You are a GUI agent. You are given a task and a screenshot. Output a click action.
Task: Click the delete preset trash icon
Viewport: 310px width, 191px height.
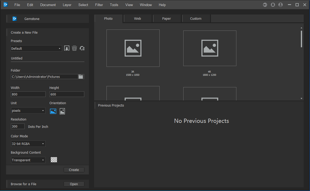[74, 48]
